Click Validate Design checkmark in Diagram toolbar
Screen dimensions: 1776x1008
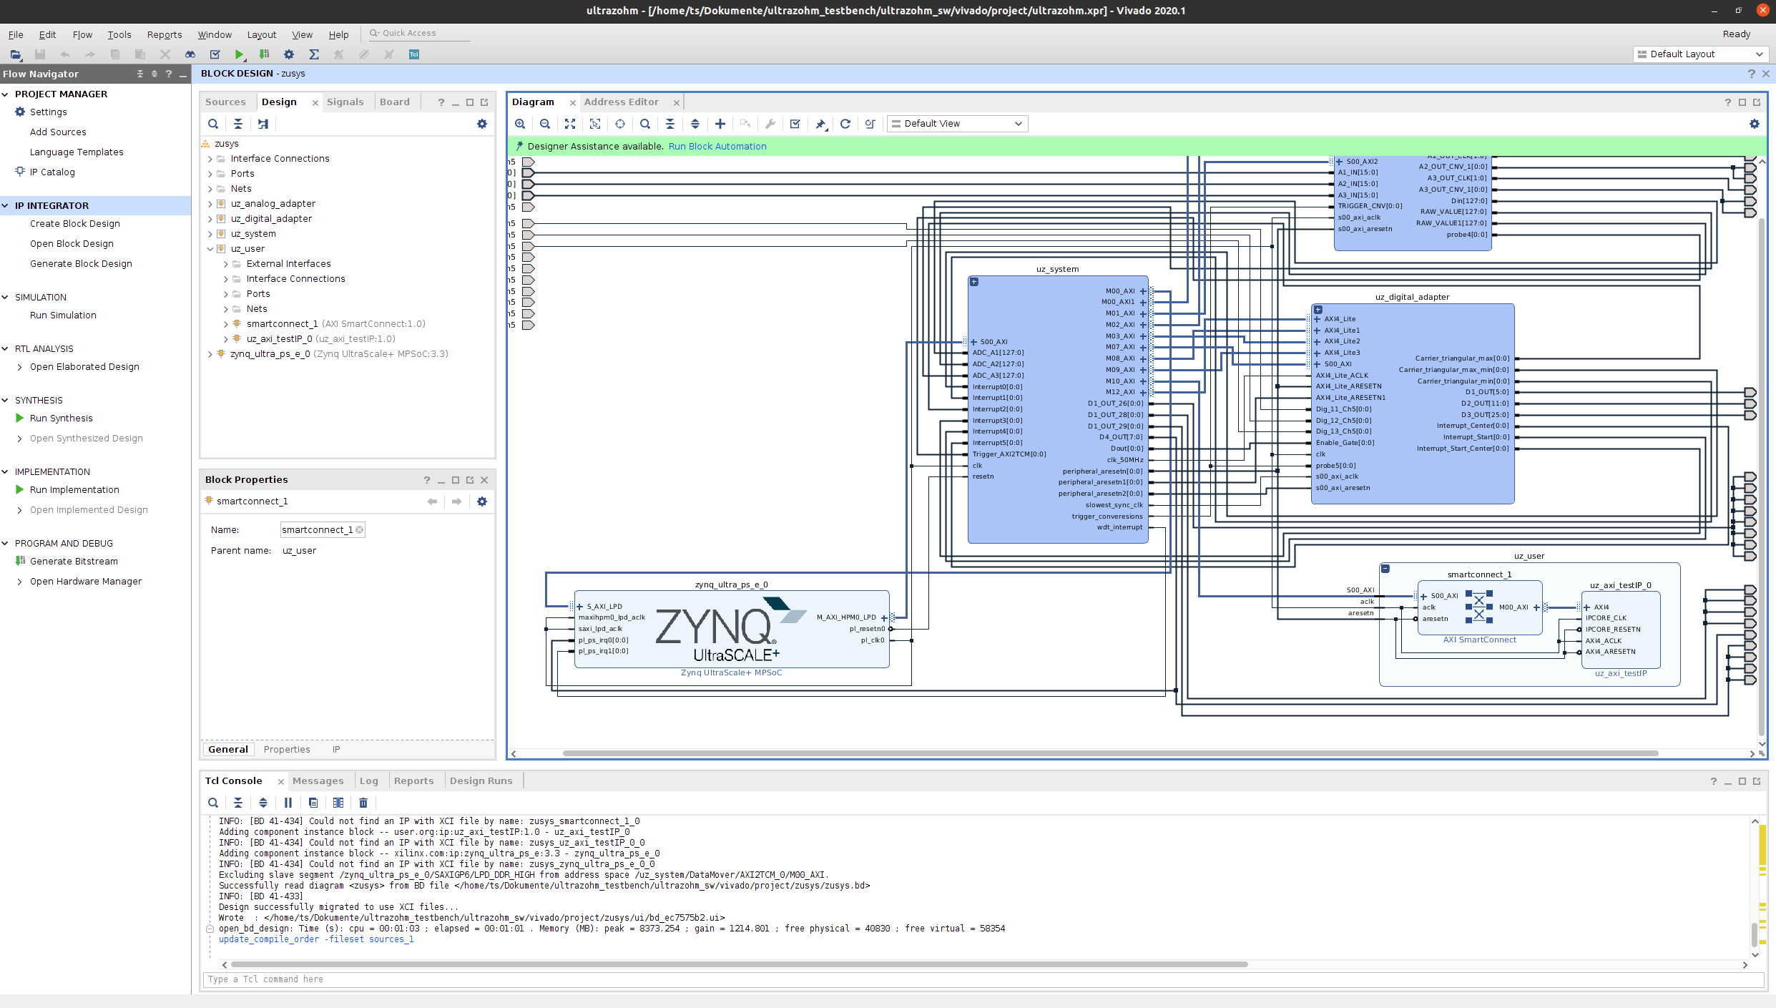[795, 124]
